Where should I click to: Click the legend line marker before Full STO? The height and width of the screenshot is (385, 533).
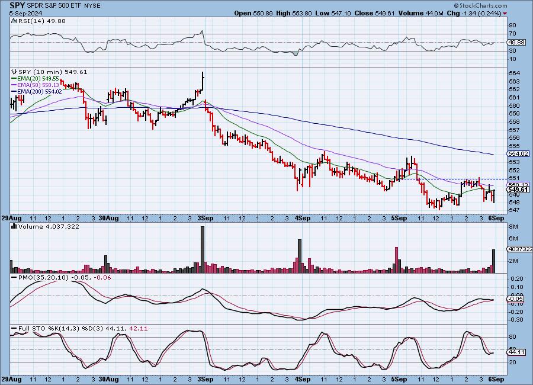[14, 329]
